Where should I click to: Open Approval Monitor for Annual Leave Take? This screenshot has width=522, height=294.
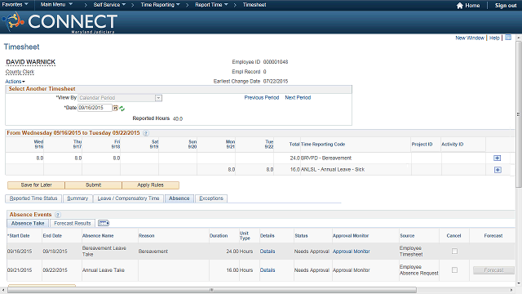click(352, 270)
